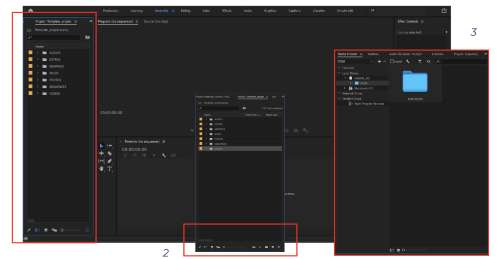This screenshot has width=503, height=259.
Task: Enable the Ingest checkbox
Action: (391, 61)
